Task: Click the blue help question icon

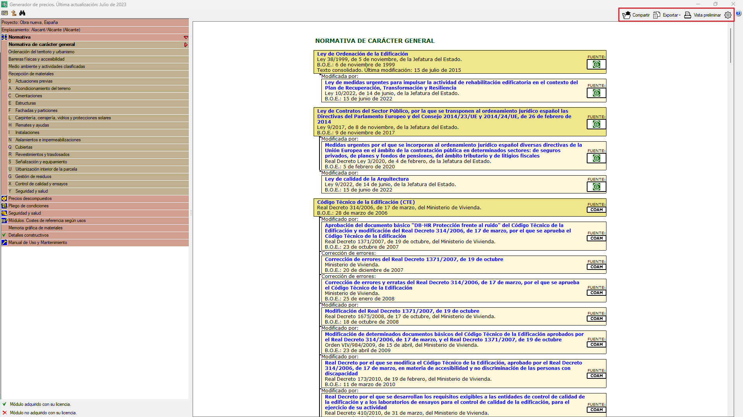Action: coord(738,14)
